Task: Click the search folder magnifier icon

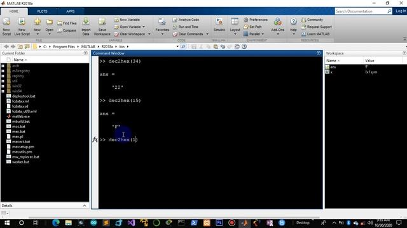Action: click(x=183, y=46)
